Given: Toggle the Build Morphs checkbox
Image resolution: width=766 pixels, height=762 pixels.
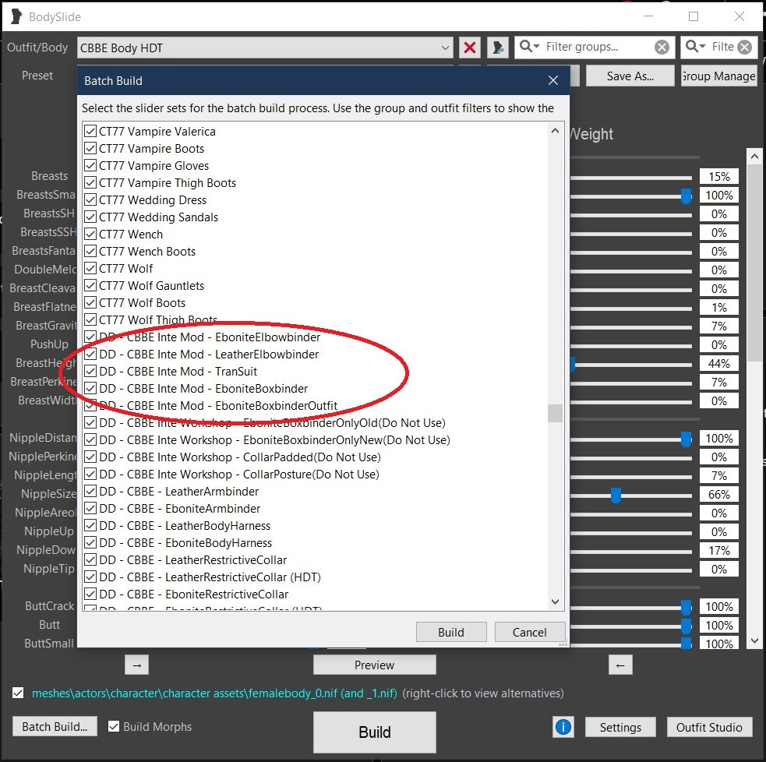Looking at the screenshot, I should pos(114,726).
